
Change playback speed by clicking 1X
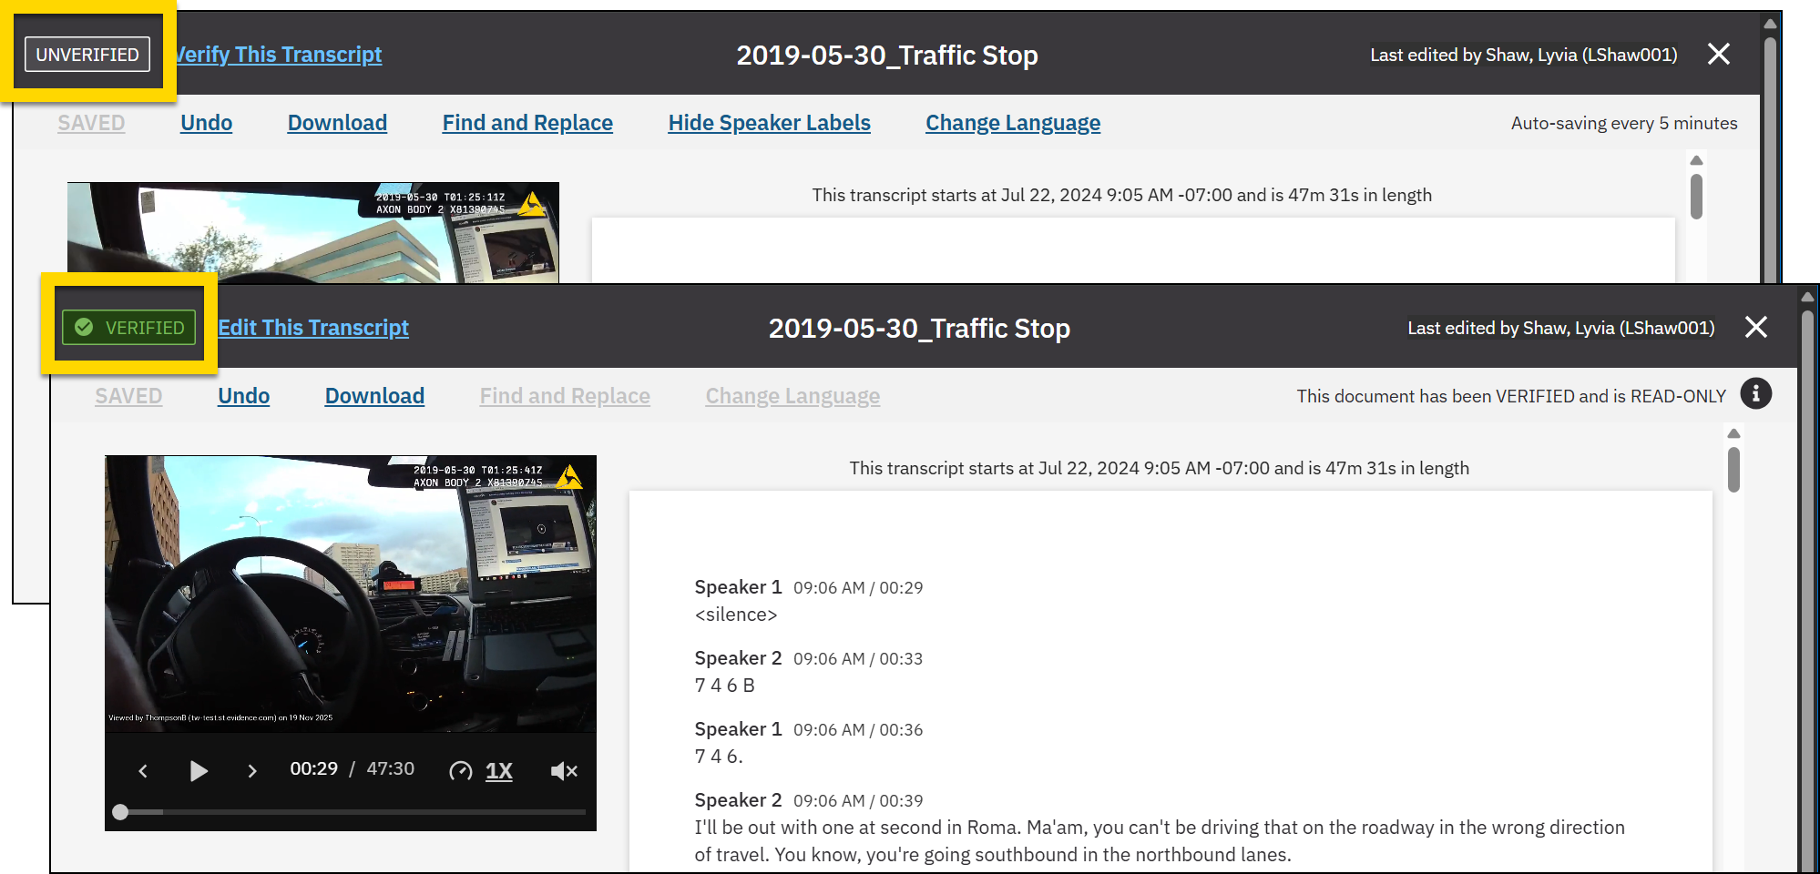coord(498,770)
